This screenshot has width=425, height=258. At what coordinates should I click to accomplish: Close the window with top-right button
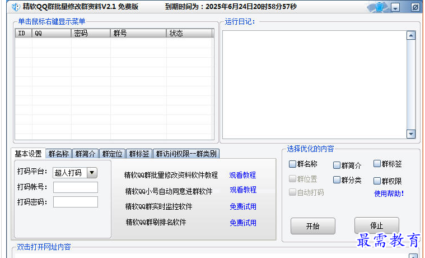coord(415,7)
